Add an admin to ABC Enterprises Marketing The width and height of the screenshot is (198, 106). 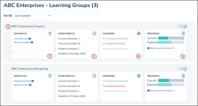point(50,75)
